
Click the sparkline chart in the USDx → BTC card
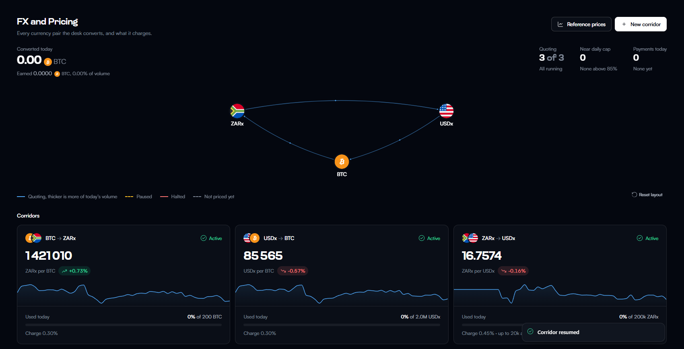(342, 295)
